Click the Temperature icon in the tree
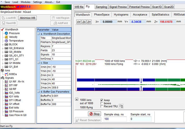 (x=7, y=41)
